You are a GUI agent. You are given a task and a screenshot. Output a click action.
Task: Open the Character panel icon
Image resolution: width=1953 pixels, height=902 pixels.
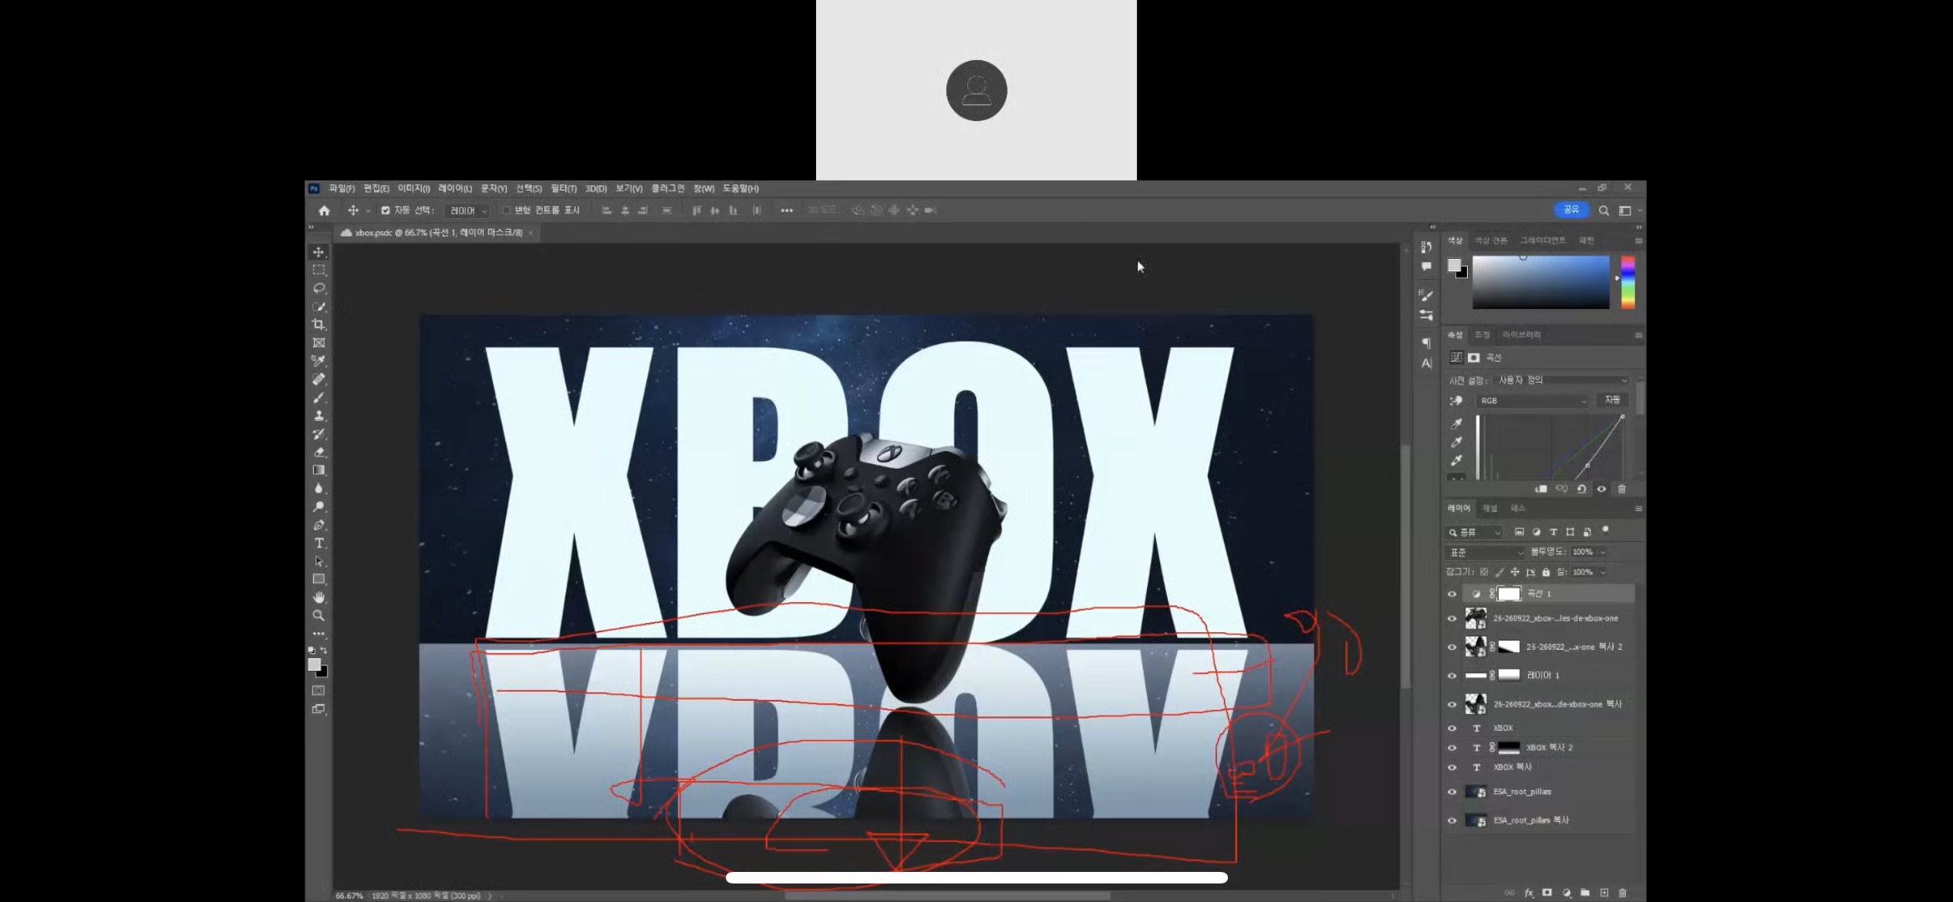point(1426,363)
